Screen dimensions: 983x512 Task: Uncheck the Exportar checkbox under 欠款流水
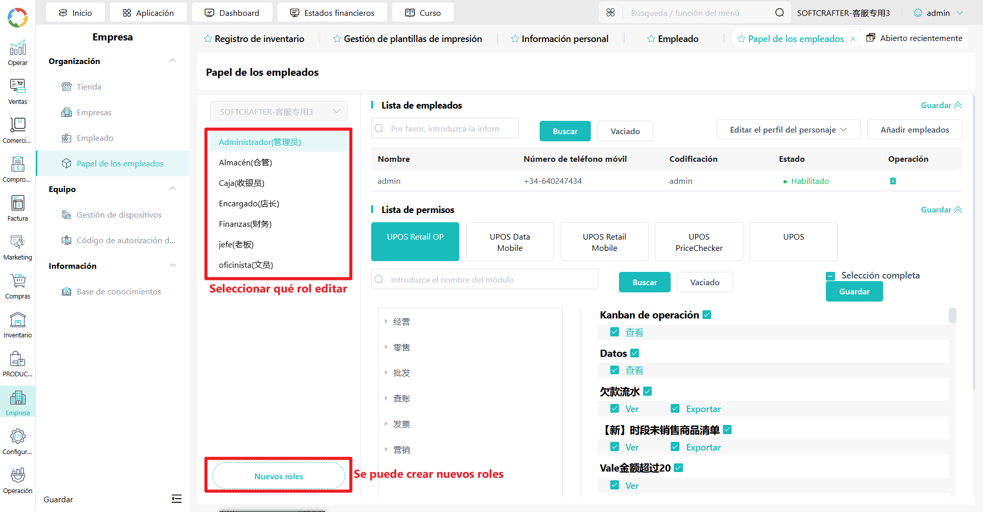point(675,409)
